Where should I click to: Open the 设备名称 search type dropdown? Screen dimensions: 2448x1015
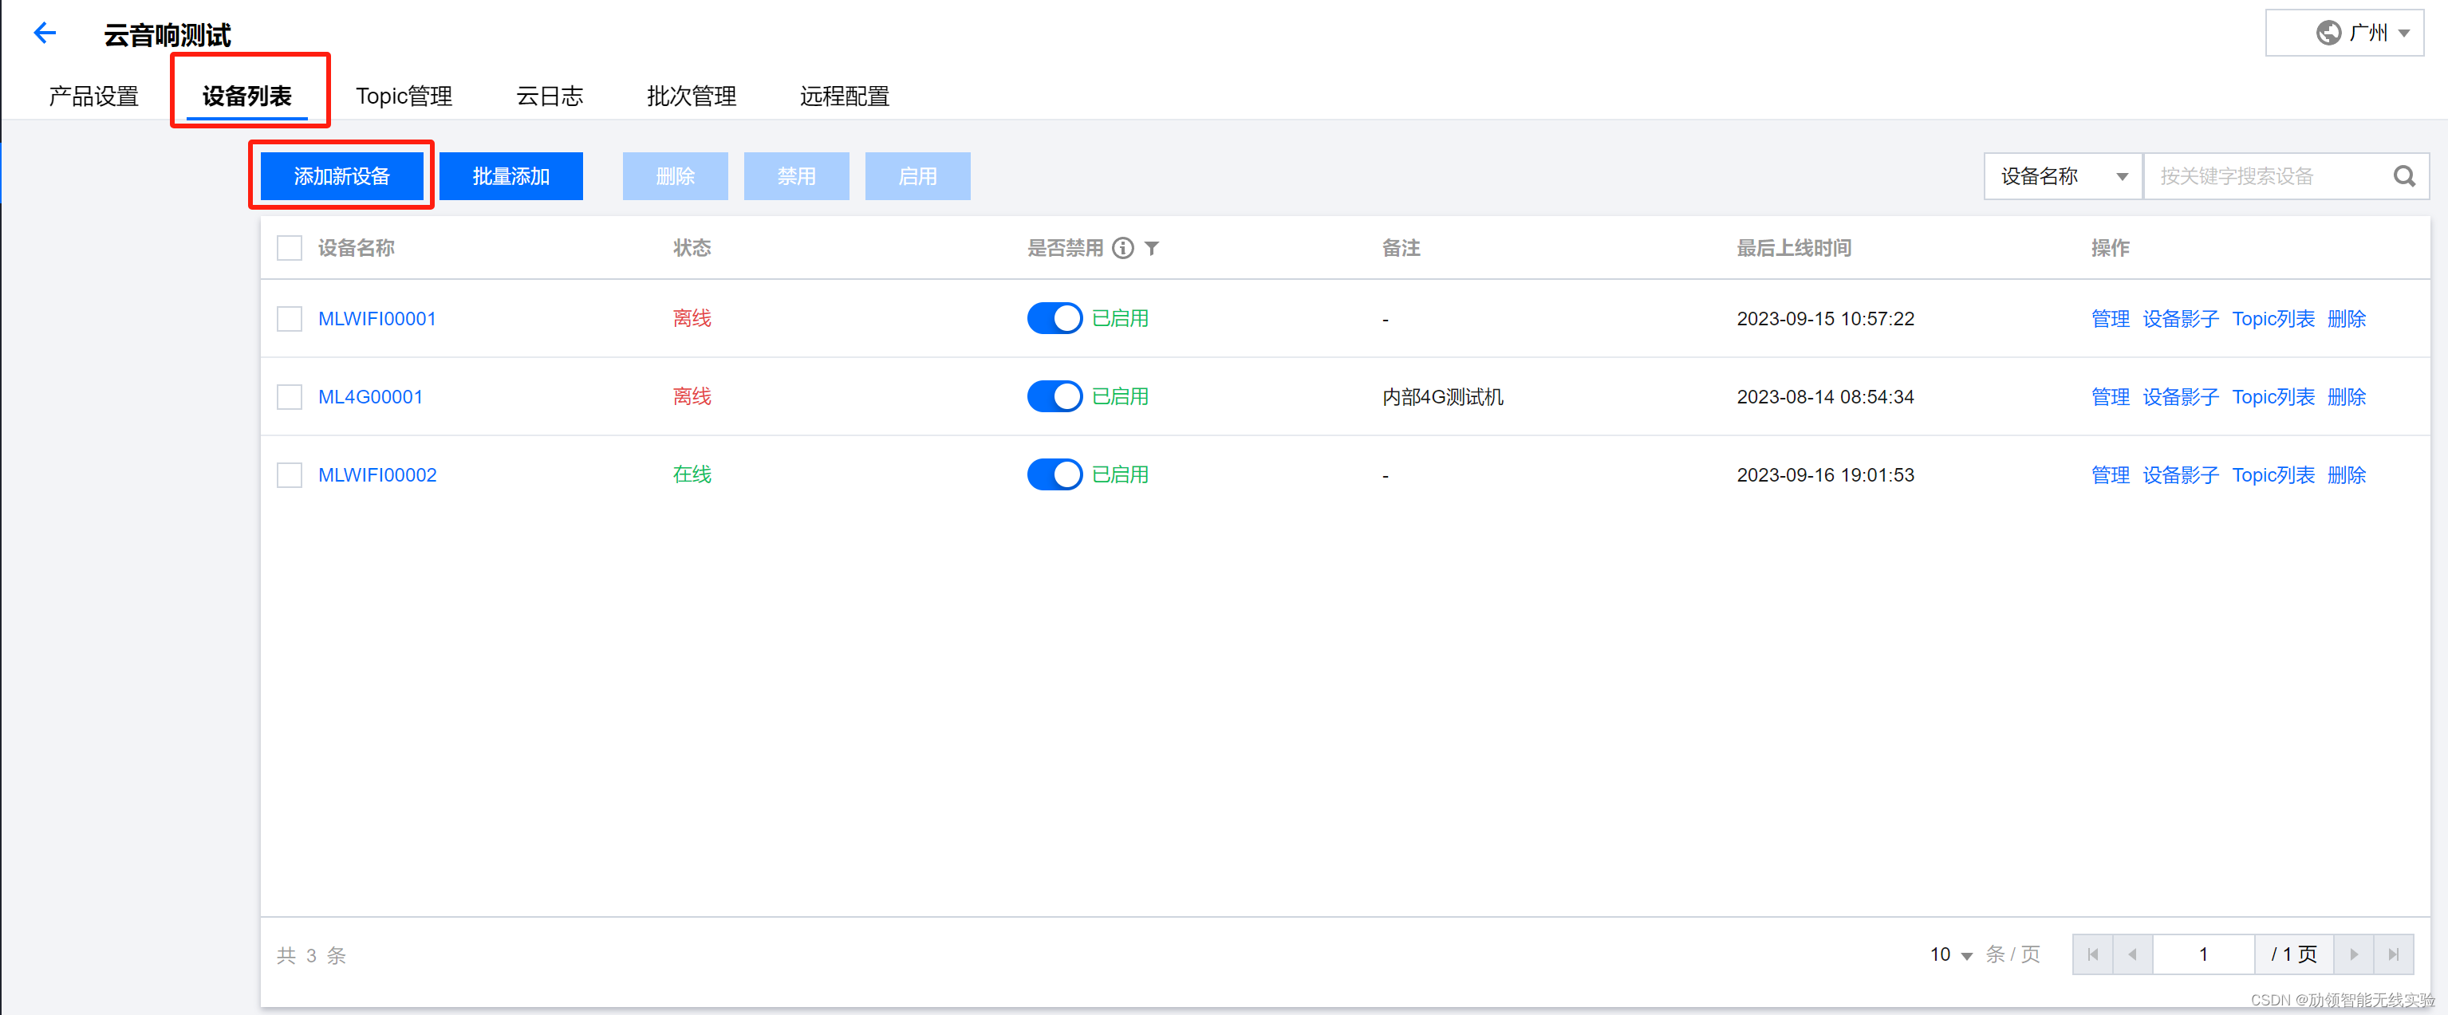coord(2062,175)
